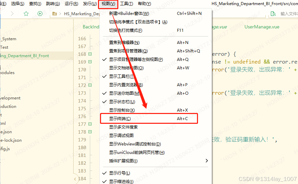Viewport: 298px width, 184px height.
Task: Click the file search magnifier icon
Action: pyautogui.click(x=273, y=14)
